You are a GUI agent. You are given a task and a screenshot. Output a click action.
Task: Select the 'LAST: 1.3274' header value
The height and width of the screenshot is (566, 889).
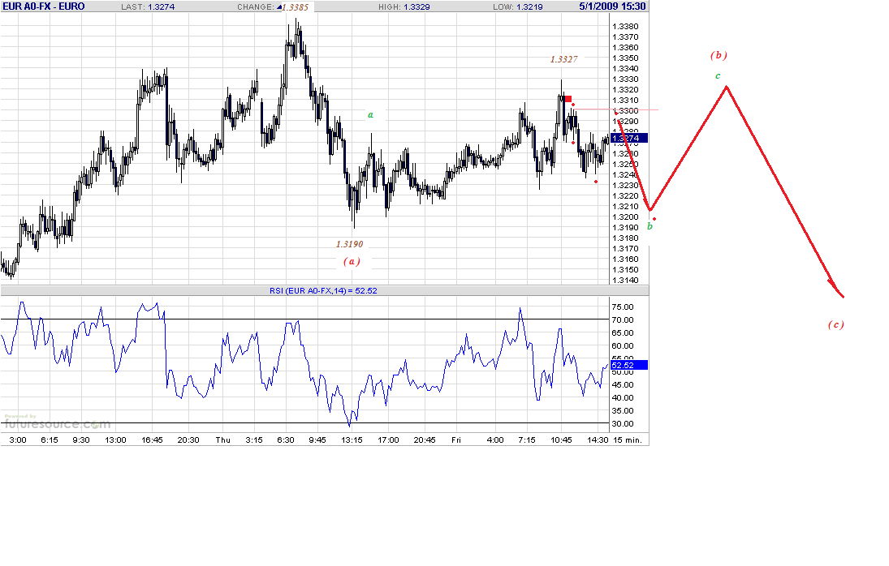148,6
